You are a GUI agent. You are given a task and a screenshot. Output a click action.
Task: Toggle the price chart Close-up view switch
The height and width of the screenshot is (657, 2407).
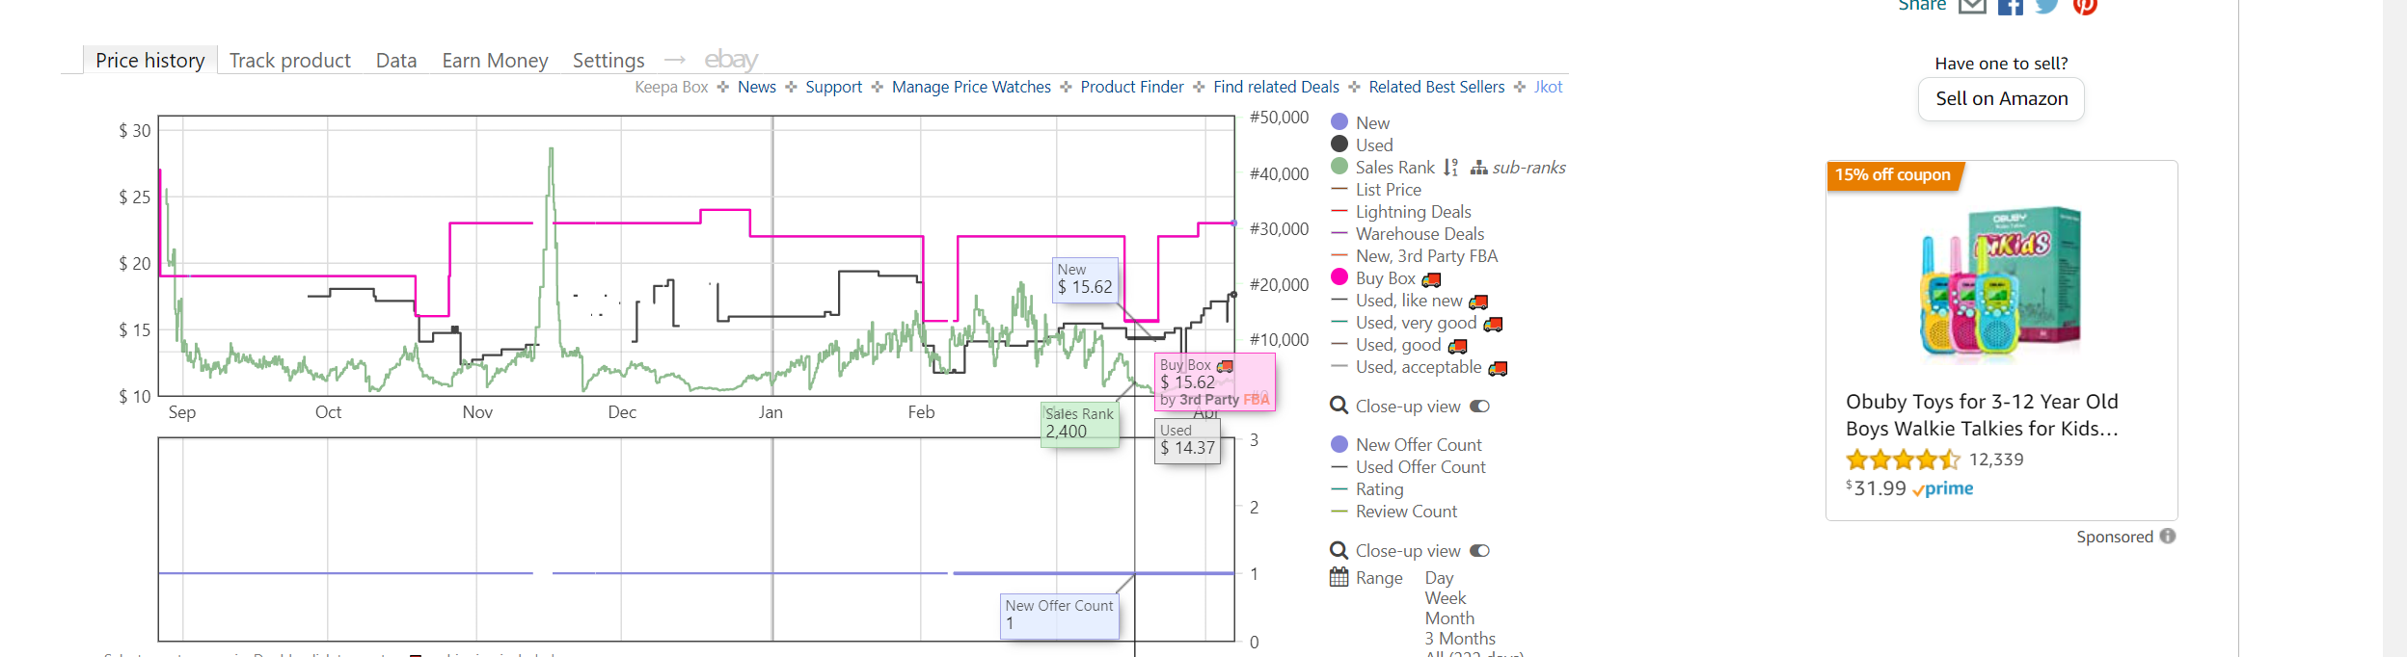pos(1479,407)
